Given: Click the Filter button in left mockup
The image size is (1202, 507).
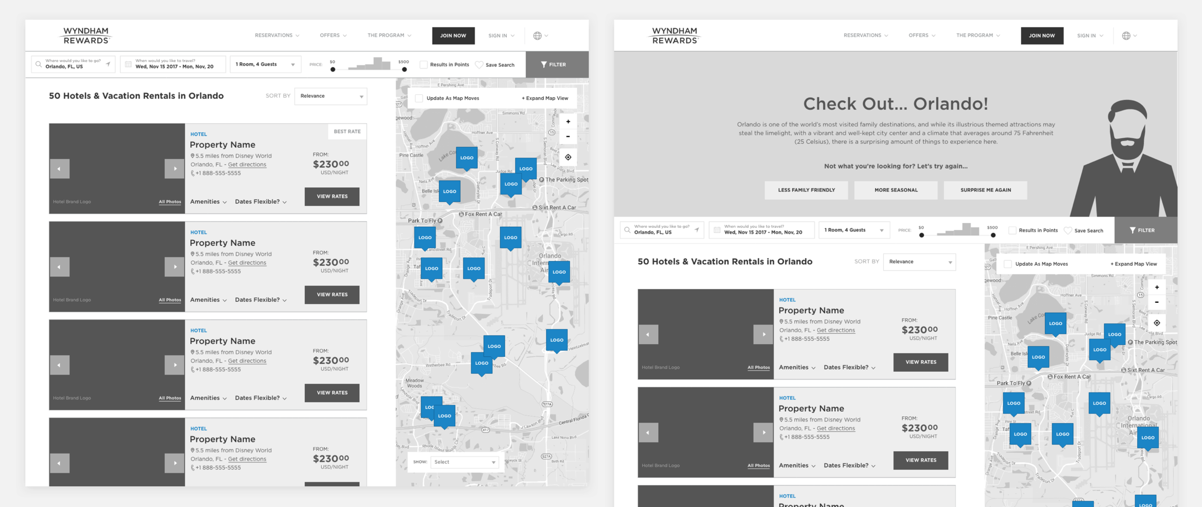Looking at the screenshot, I should point(557,64).
